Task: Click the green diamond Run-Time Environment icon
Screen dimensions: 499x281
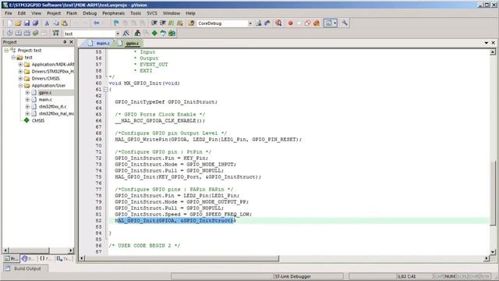Action: click(154, 33)
